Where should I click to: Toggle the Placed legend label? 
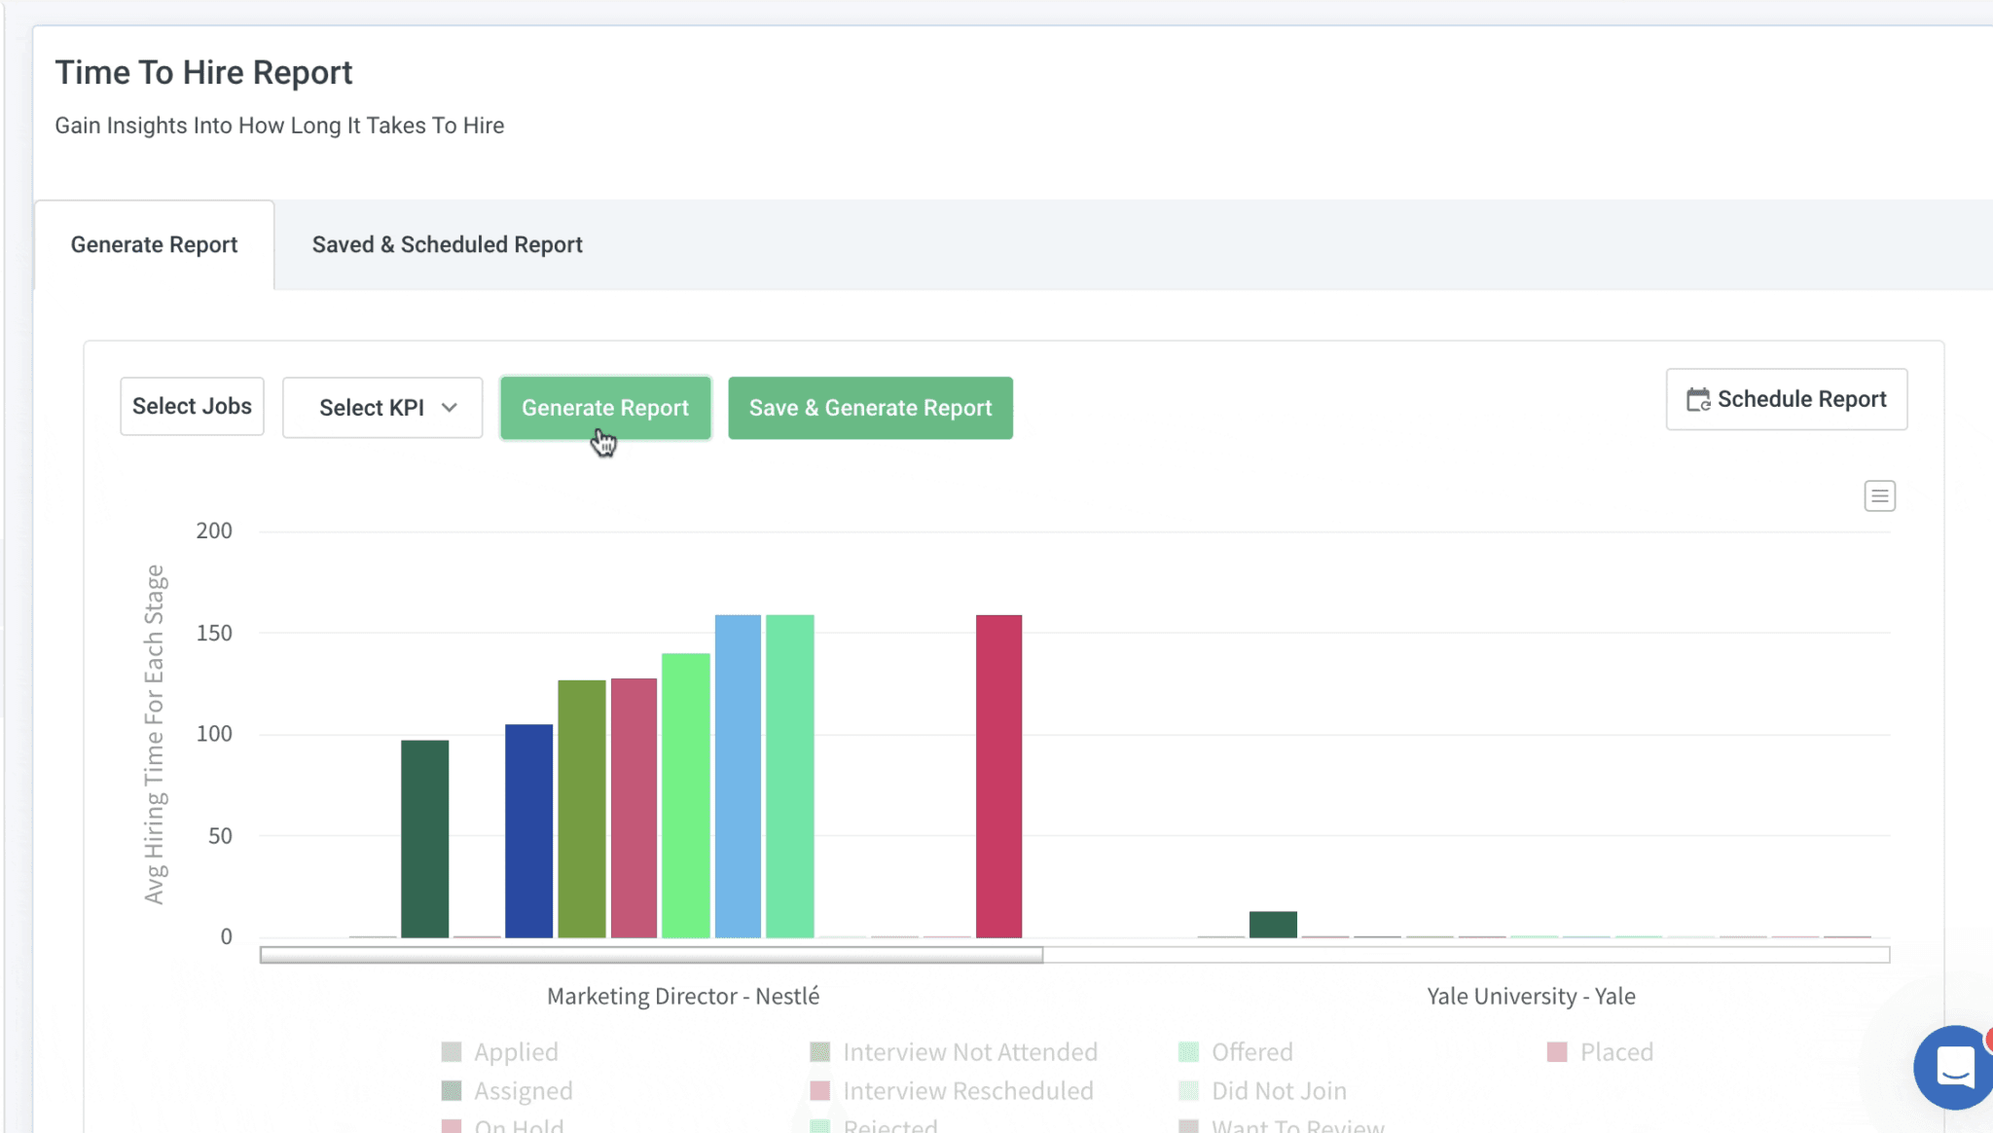tap(1616, 1052)
